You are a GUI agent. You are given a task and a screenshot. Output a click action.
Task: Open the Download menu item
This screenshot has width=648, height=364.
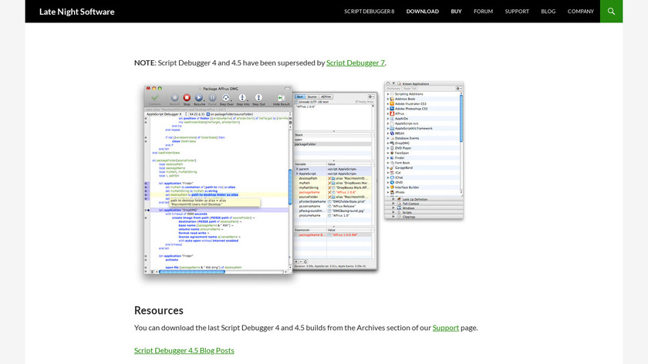[422, 12]
